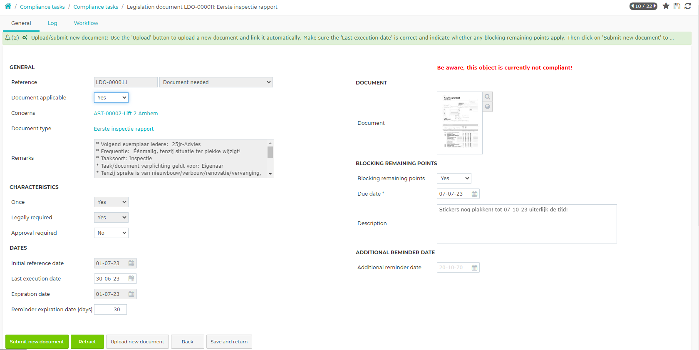Open calendar for Expiration date
The image size is (699, 350).
click(x=131, y=294)
